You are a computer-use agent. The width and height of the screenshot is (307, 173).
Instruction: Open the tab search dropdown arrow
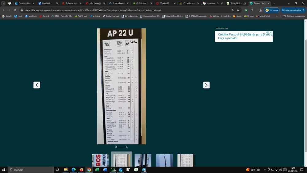pyautogui.click(x=3, y=3)
